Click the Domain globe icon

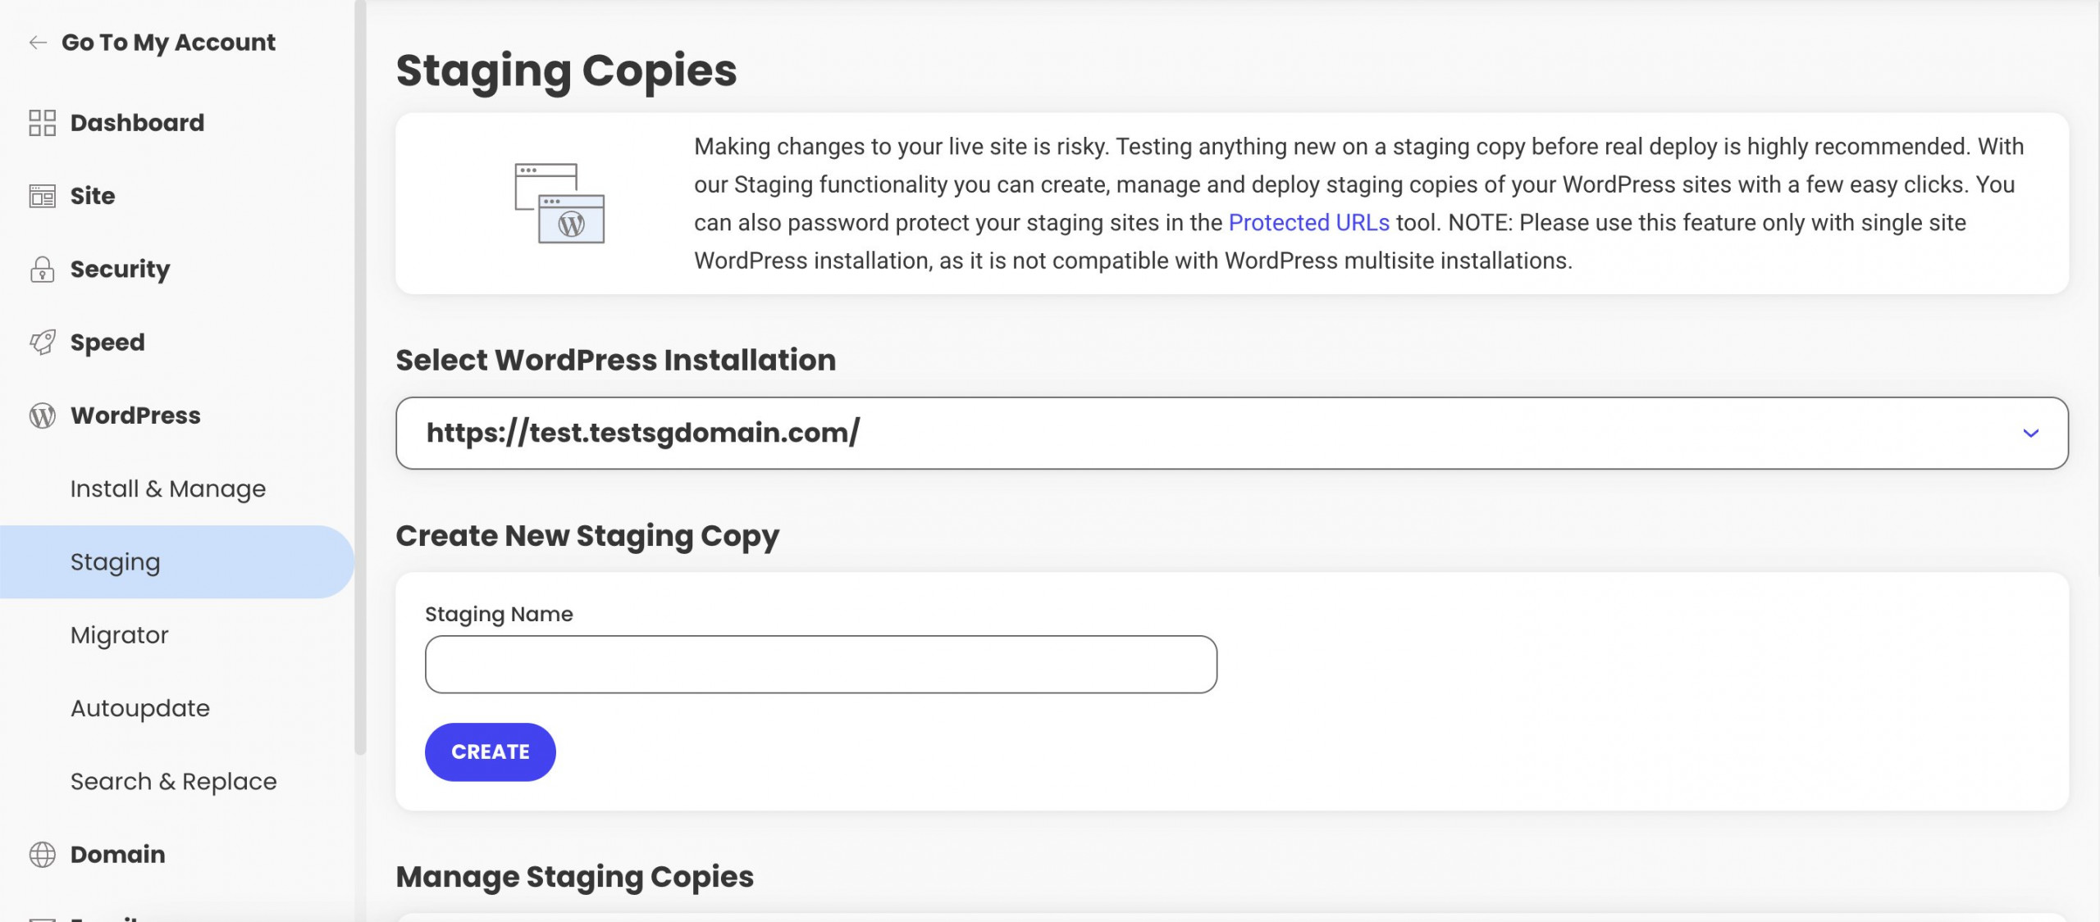click(42, 855)
